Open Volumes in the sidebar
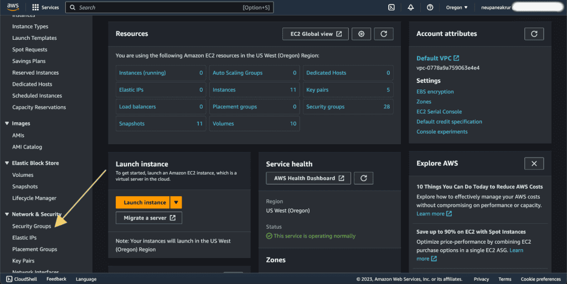567x284 pixels. point(23,175)
